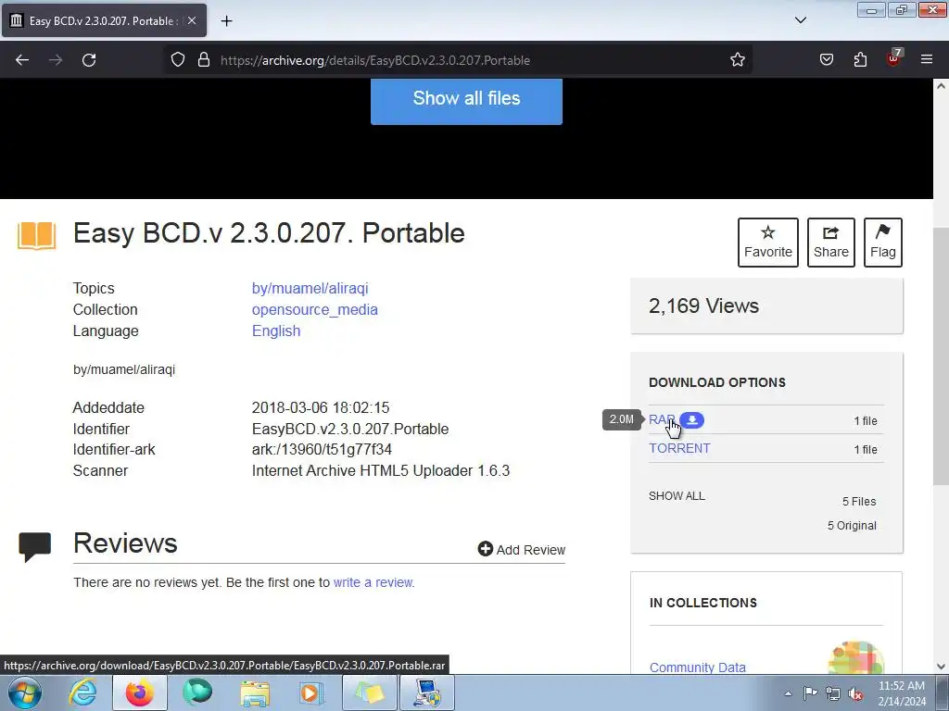
Task: Save page to Pocket
Action: pos(827,60)
